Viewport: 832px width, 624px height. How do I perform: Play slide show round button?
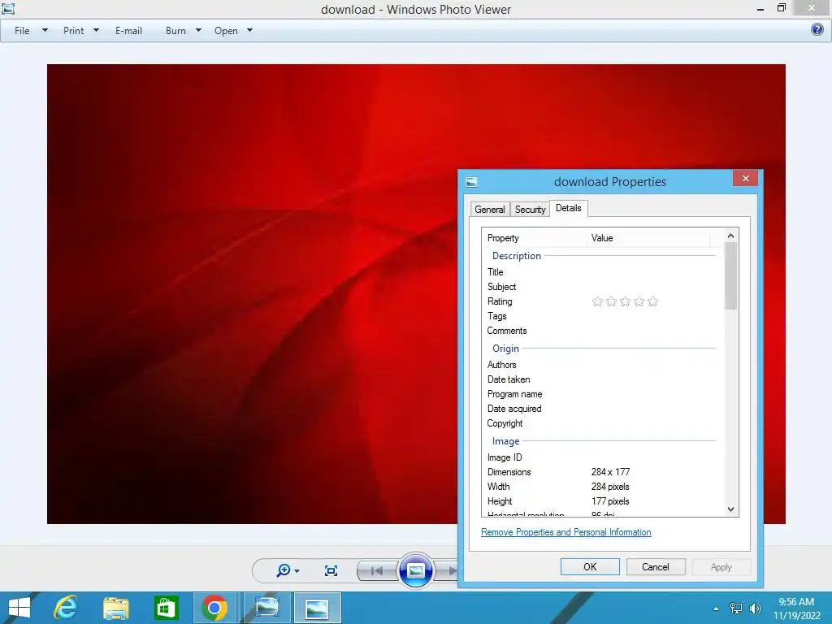pyautogui.click(x=416, y=571)
